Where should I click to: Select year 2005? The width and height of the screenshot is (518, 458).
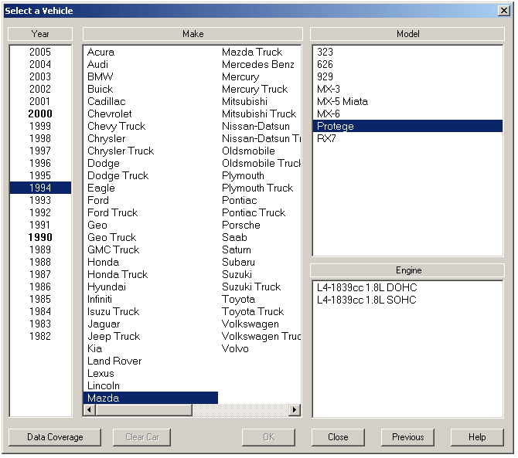tap(40, 53)
